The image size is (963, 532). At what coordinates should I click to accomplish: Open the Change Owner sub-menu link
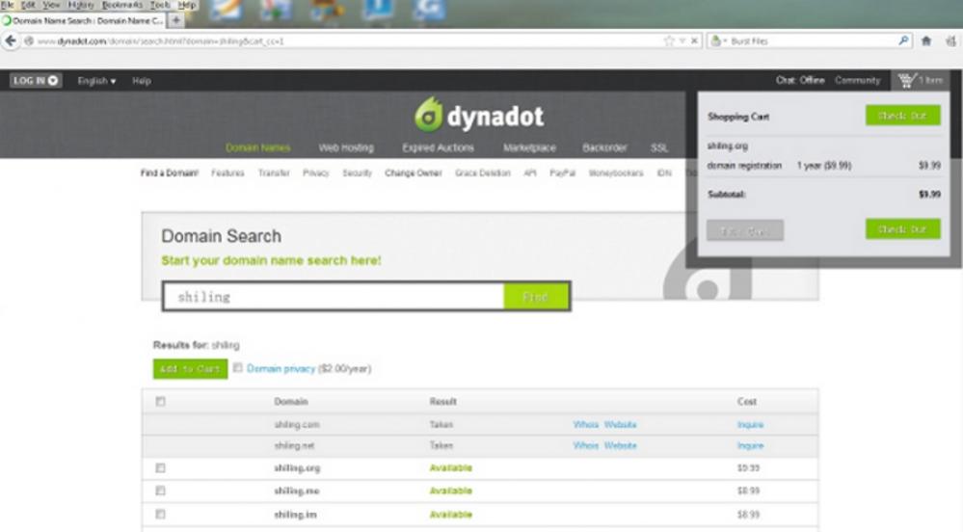pos(414,173)
